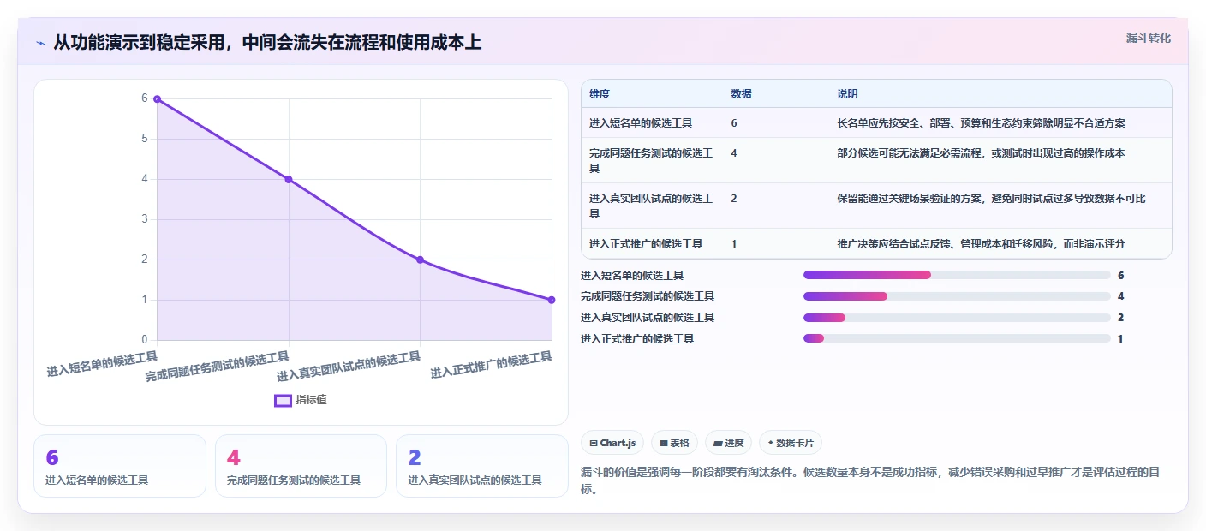
Task: Click the chart data point at value 2
Action: click(420, 260)
